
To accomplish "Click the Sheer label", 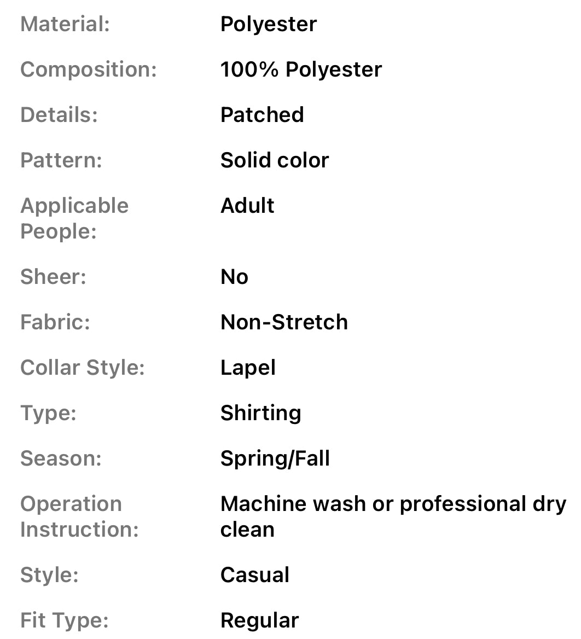I will point(53,277).
